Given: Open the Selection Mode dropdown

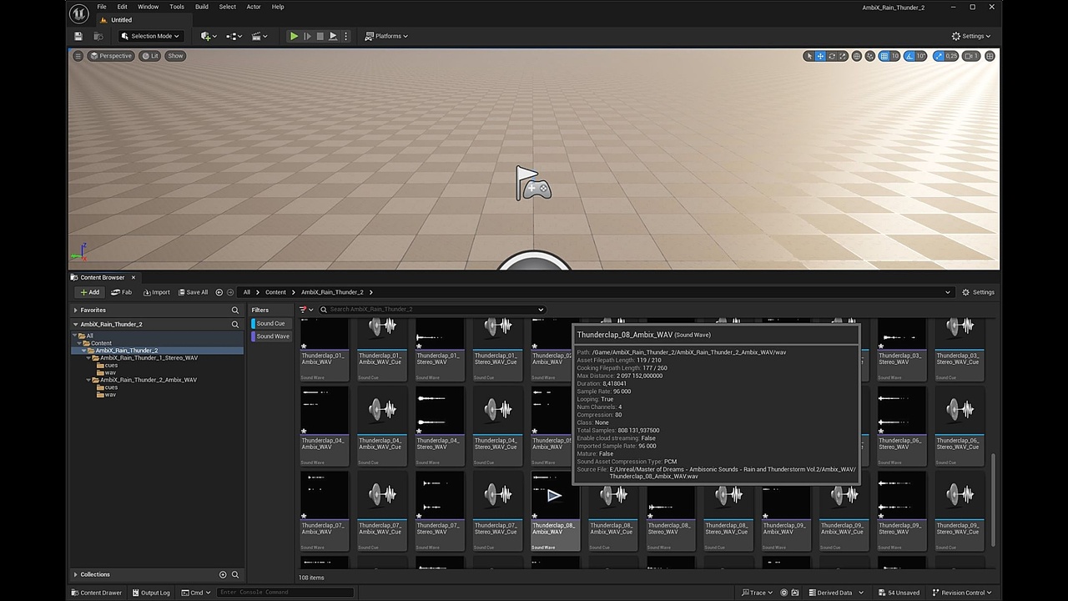Looking at the screenshot, I should click(x=150, y=36).
